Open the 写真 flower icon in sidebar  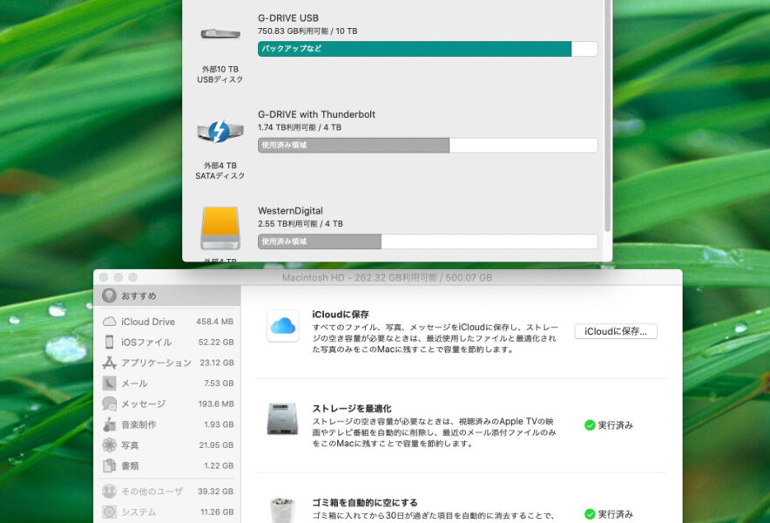[x=109, y=445]
